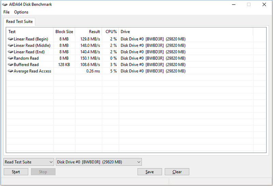Open the File menu
Viewport: 273px width, 186px height.
6,12
